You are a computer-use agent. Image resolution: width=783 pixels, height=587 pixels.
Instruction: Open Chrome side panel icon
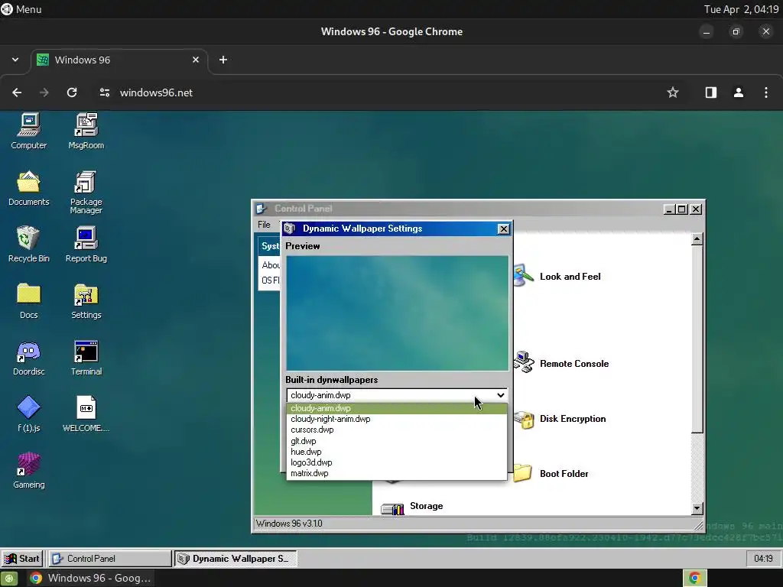click(710, 92)
